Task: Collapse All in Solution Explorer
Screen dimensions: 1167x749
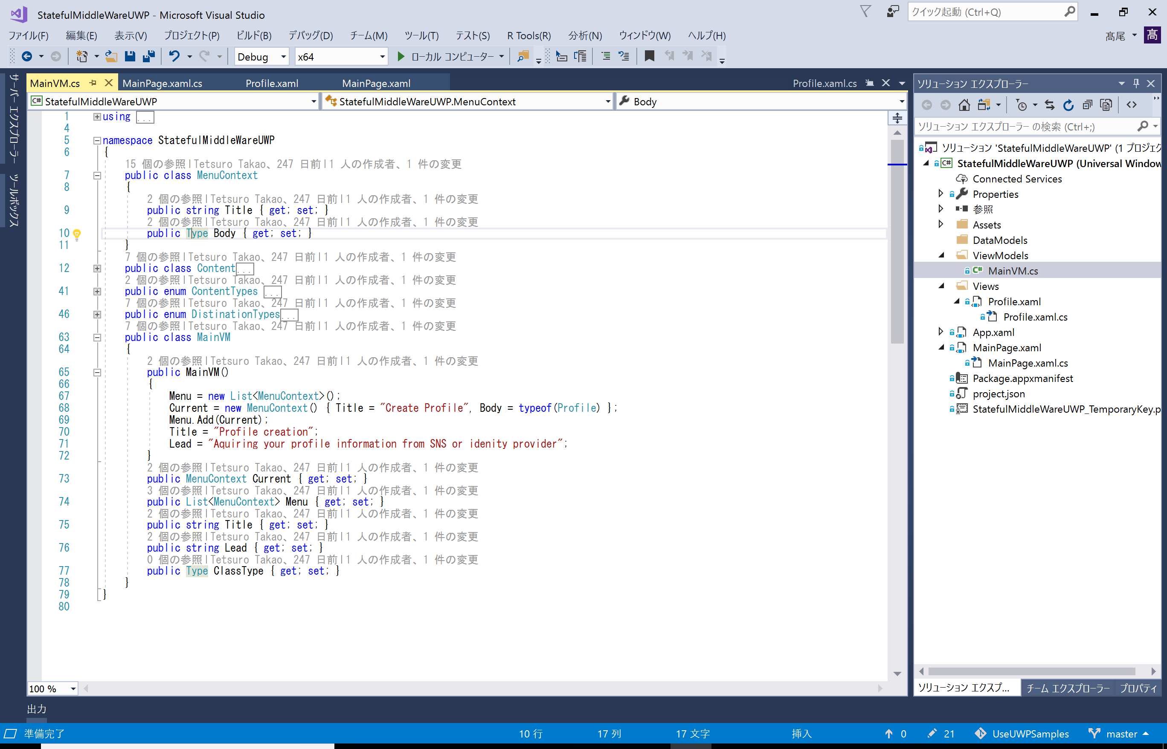Action: [1087, 105]
